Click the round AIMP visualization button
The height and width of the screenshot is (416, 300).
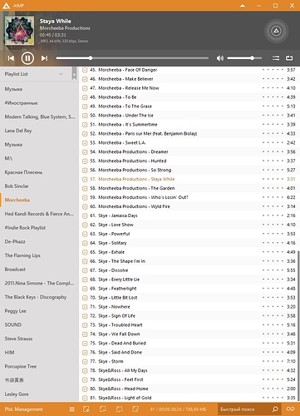276,31
